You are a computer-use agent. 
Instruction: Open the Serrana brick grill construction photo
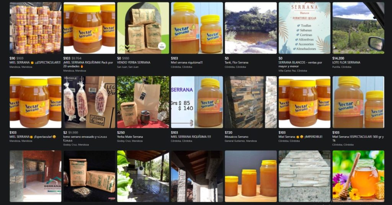36,176
